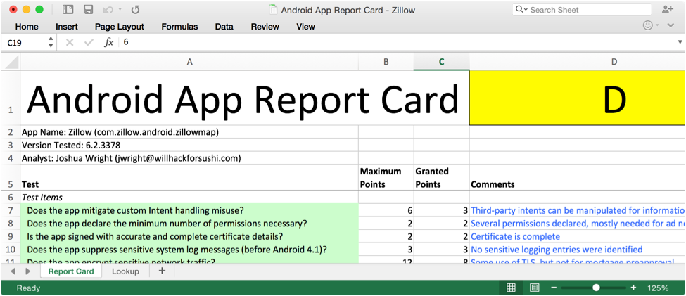This screenshot has height=296, width=686.
Task: Click the sensitive system log messages row
Action: click(x=189, y=250)
